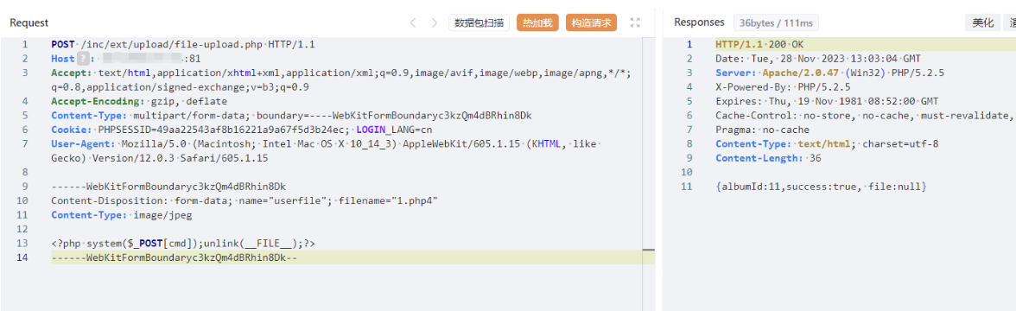Select the Responses panel title
The height and width of the screenshot is (311, 1016).
click(699, 22)
